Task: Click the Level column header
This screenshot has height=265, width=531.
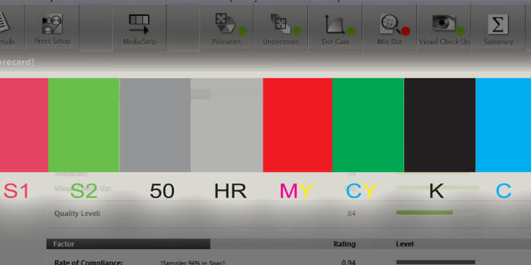Action: [x=405, y=244]
